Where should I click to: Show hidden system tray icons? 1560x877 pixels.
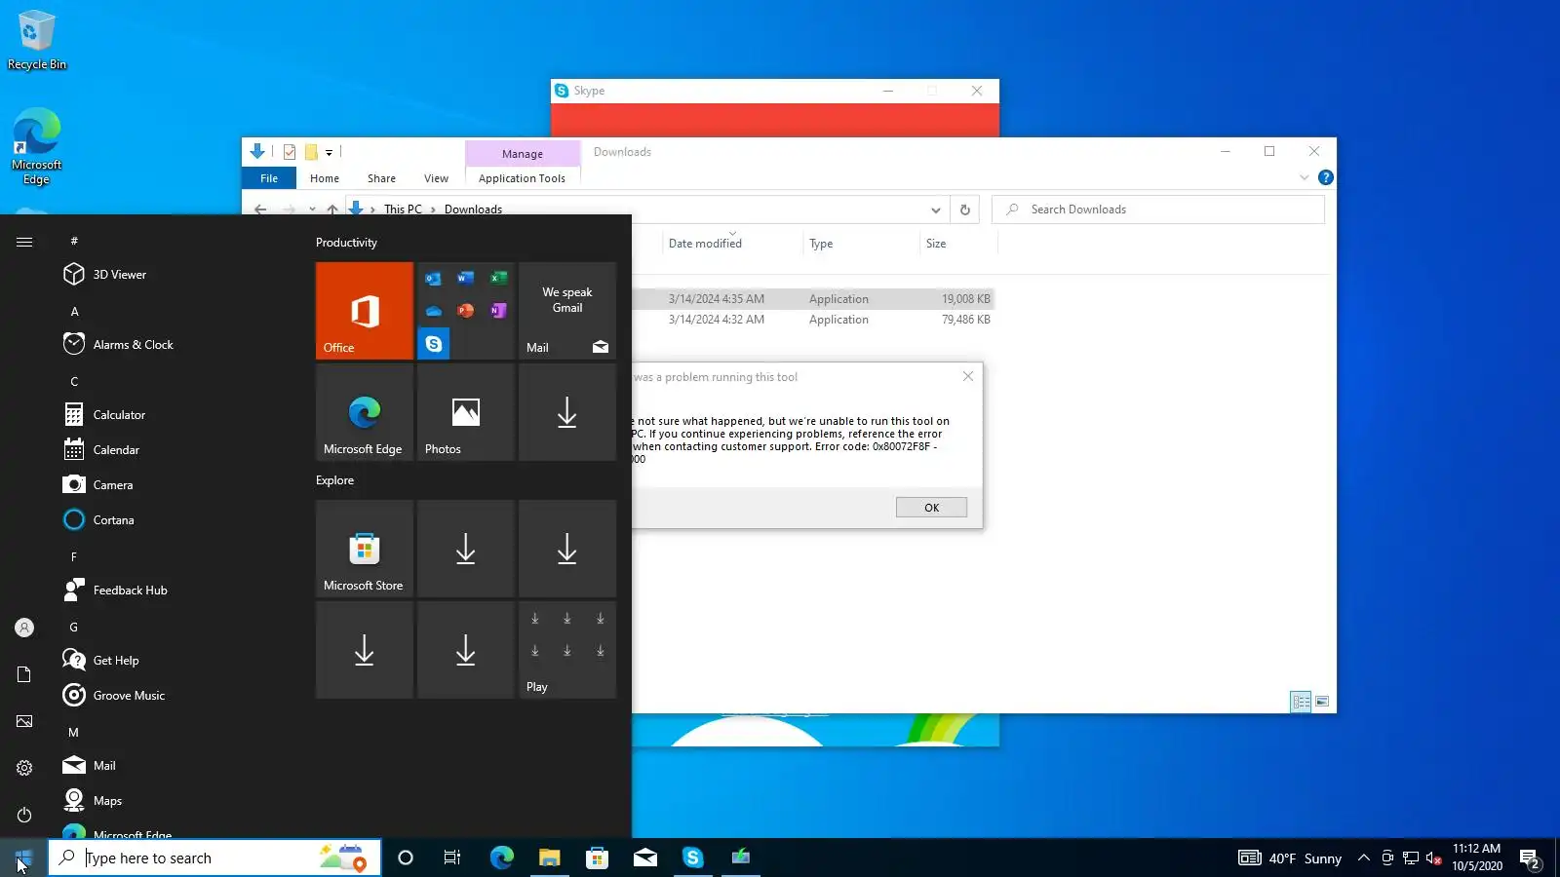click(1364, 858)
